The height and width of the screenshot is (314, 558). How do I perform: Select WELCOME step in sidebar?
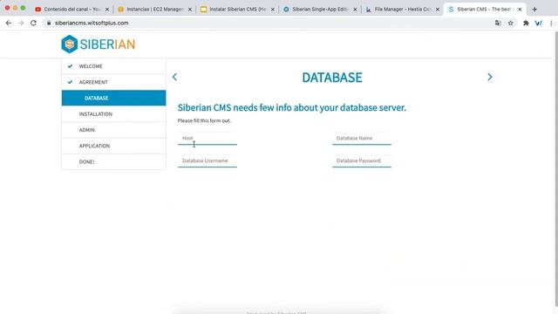(x=113, y=66)
